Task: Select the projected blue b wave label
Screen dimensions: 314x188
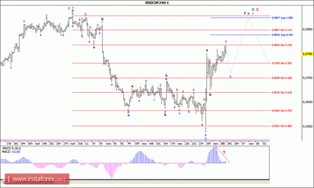Action: pos(231,76)
